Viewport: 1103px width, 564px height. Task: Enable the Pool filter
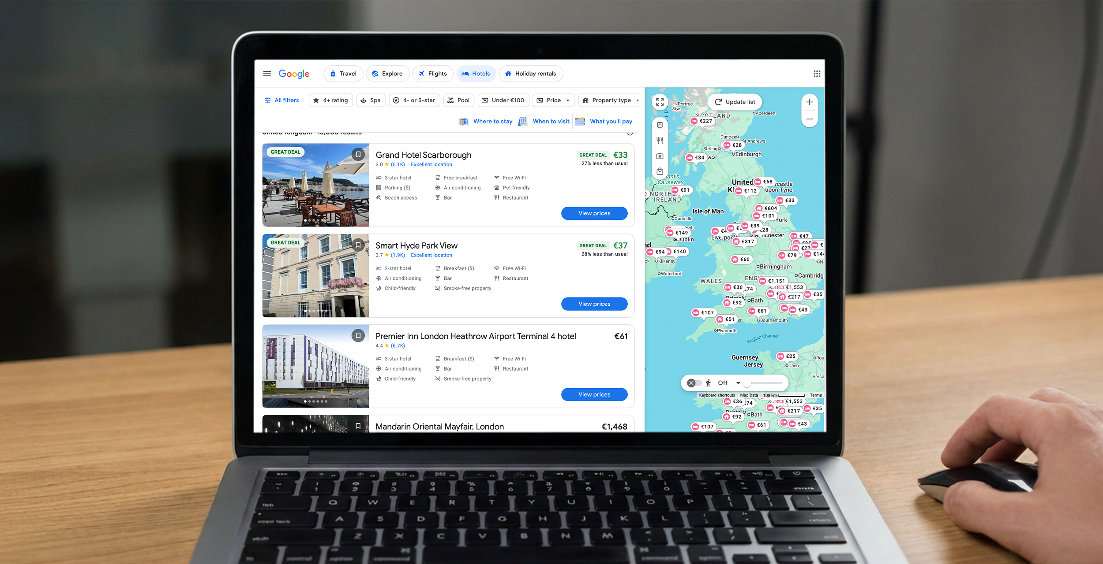tap(458, 100)
